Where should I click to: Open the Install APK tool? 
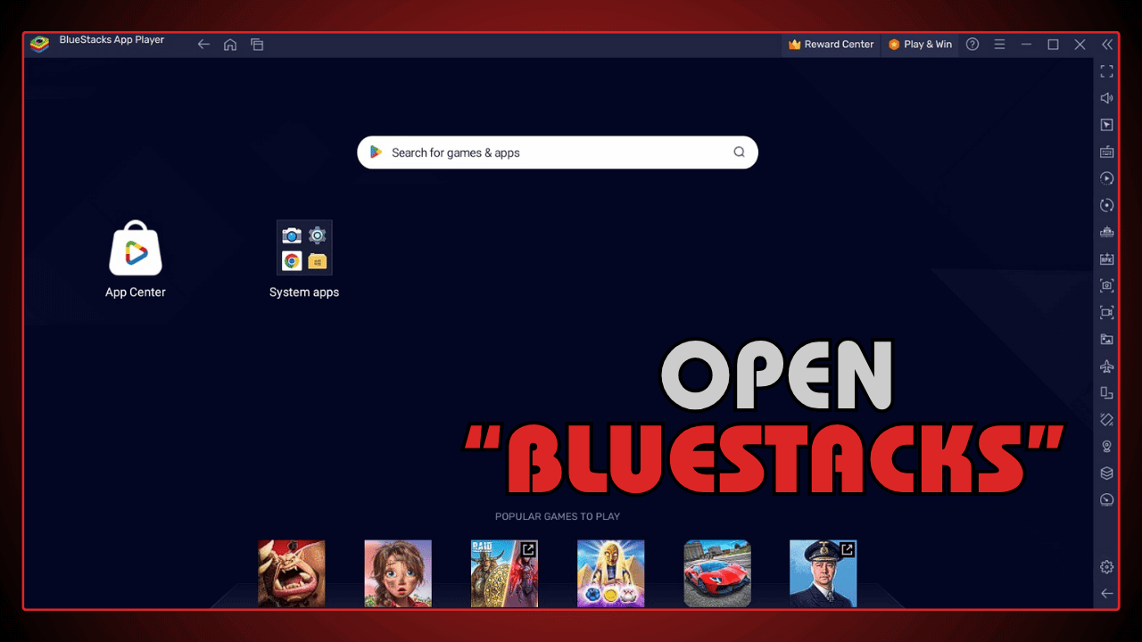(x=1106, y=259)
